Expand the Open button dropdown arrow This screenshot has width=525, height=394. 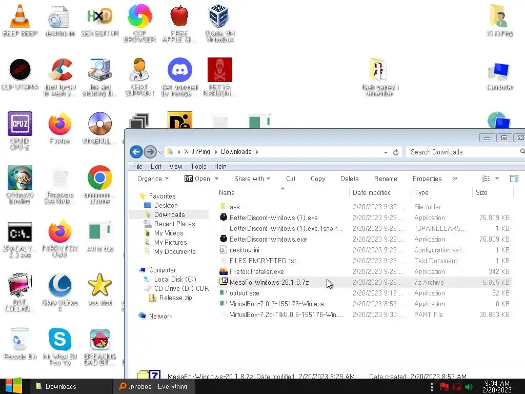point(216,179)
